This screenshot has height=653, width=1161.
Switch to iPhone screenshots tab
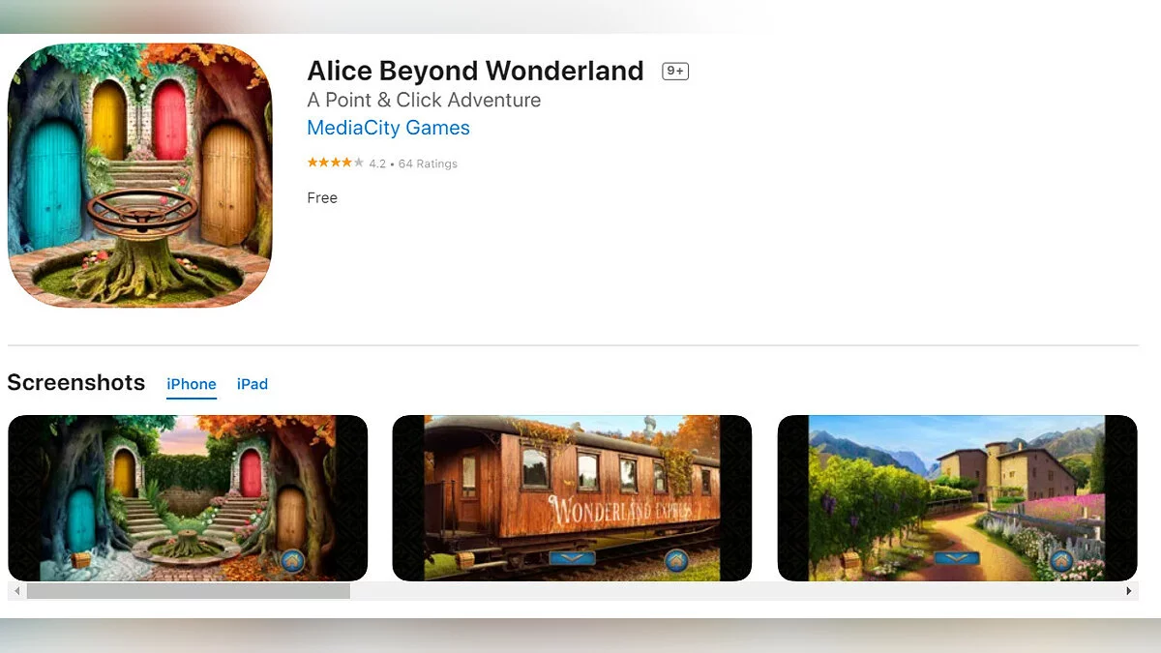(192, 384)
